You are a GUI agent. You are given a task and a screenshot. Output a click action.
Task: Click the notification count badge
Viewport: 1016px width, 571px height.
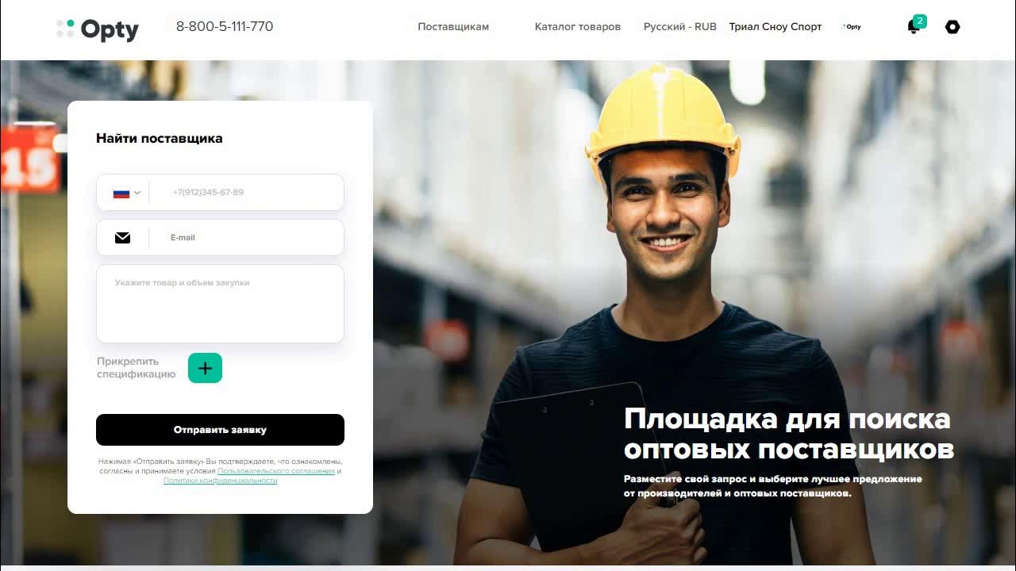click(x=920, y=21)
